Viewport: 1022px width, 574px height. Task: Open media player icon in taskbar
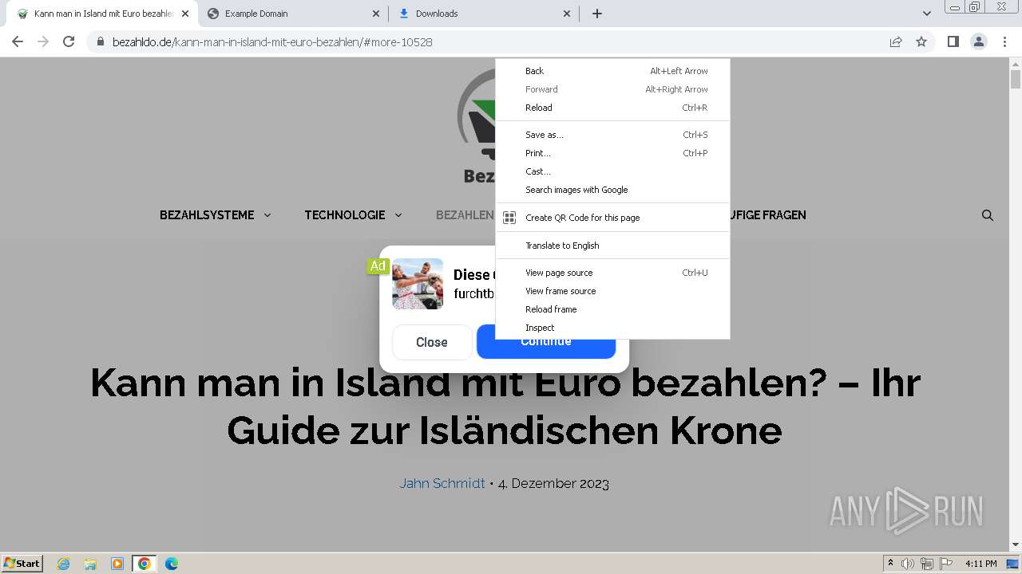(117, 564)
